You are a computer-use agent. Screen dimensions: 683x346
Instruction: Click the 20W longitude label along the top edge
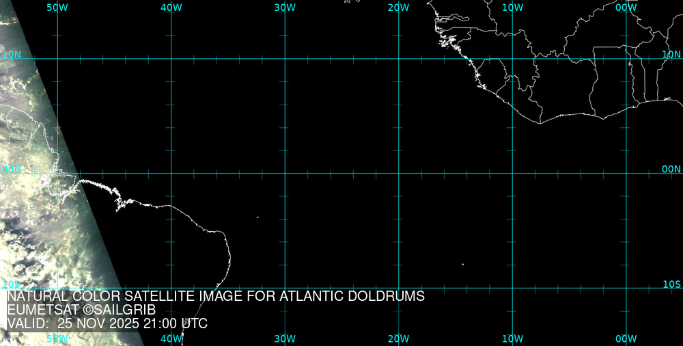(398, 8)
